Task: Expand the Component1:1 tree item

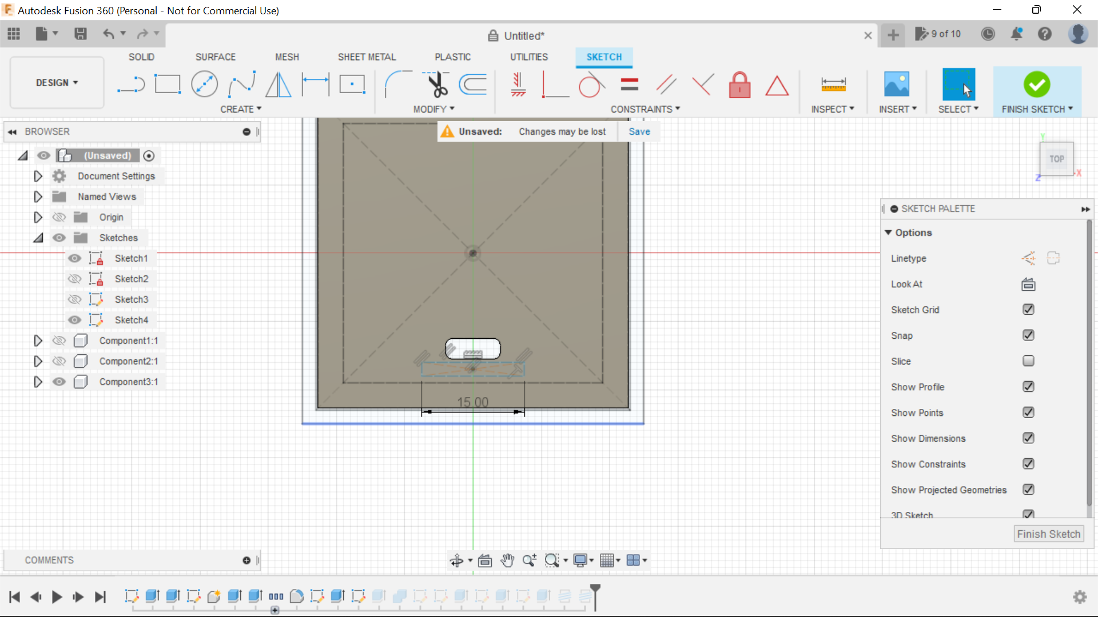Action: (x=38, y=340)
